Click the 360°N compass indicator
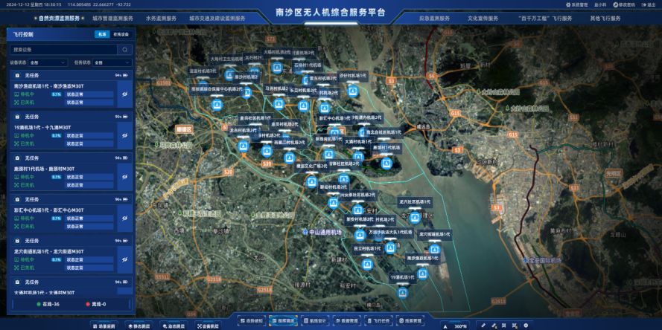 pos(457,326)
